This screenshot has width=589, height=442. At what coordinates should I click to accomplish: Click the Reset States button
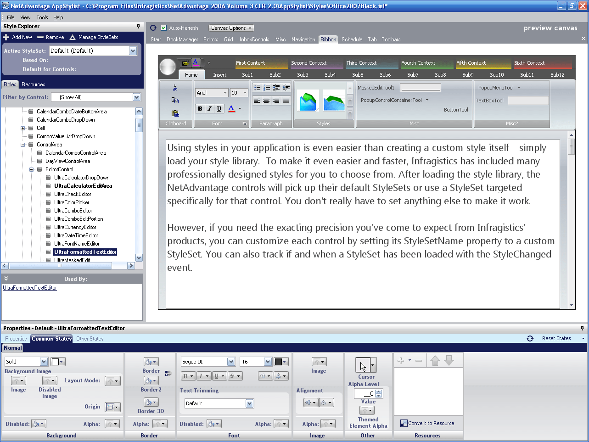tap(556, 338)
